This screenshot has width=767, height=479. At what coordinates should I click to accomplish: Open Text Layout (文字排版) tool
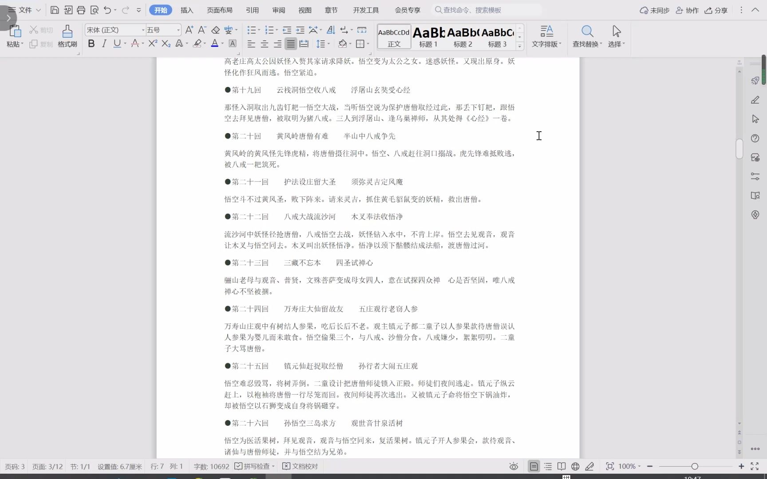point(546,36)
